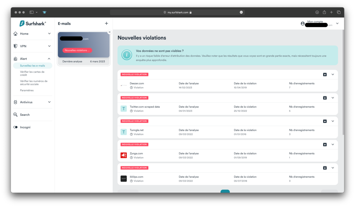Expand the Antivirus menu chevron
Screen dimensions: 355x207
pyautogui.click(x=49, y=102)
